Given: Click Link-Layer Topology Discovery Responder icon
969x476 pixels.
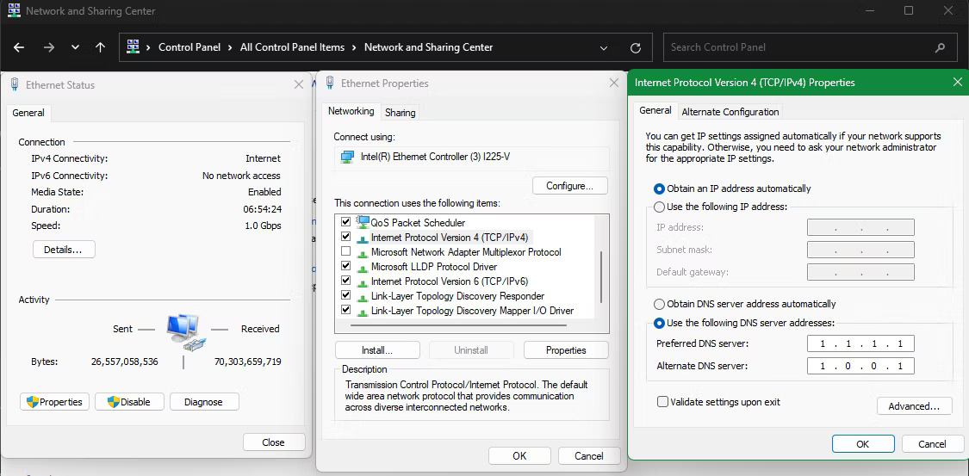Looking at the screenshot, I should [x=363, y=296].
